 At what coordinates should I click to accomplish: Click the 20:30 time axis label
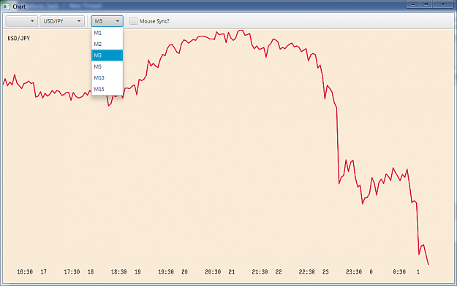[213, 271]
